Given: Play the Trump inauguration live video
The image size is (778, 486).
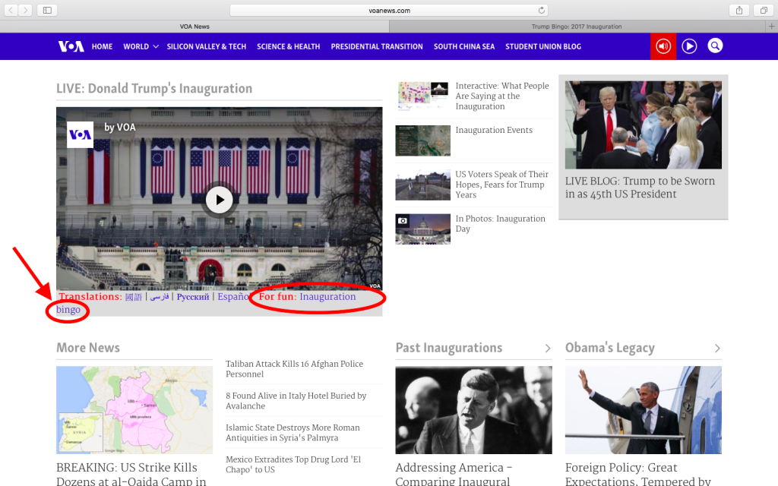Looking at the screenshot, I should point(219,200).
